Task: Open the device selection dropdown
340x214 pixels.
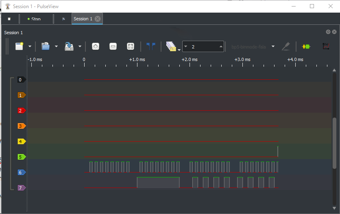Action: [253, 46]
